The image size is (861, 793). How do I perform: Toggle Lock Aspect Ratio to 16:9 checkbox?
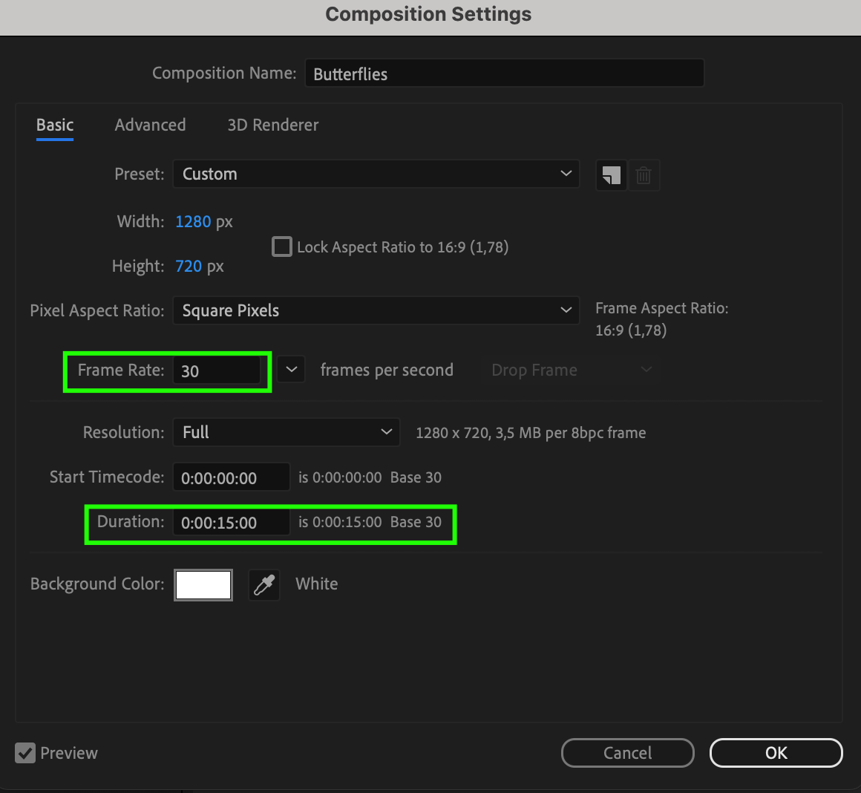point(282,247)
